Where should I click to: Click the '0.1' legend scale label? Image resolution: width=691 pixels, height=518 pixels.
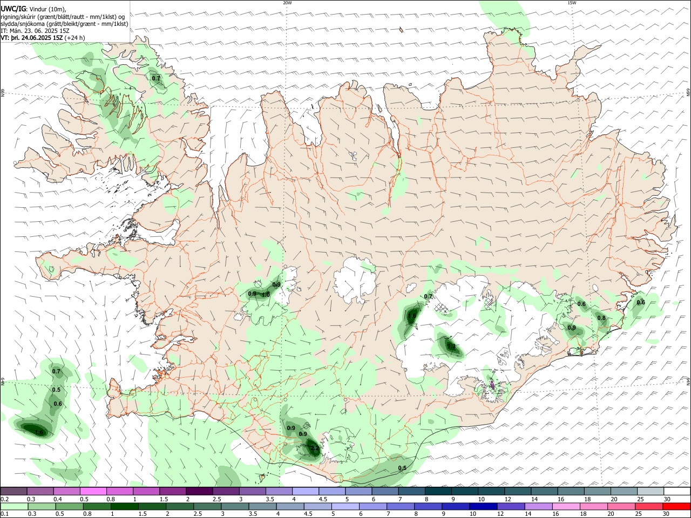(x=5, y=514)
